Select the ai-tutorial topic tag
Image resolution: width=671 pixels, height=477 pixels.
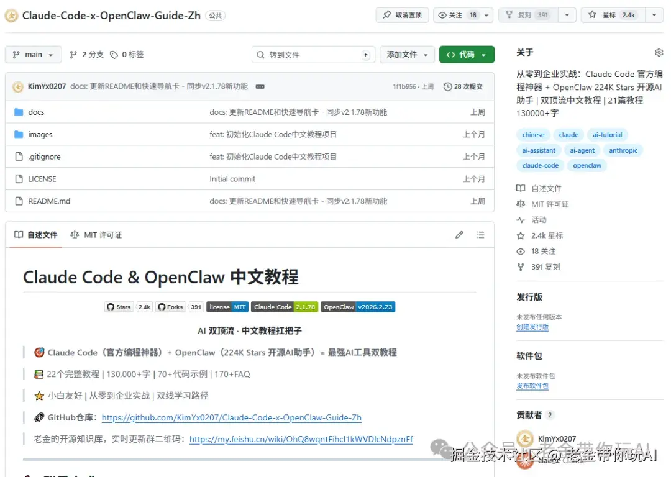pos(607,135)
